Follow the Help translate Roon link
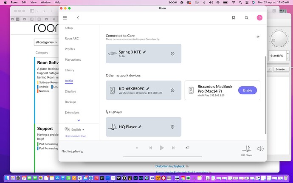The height and width of the screenshot is (183, 293). coord(76,136)
